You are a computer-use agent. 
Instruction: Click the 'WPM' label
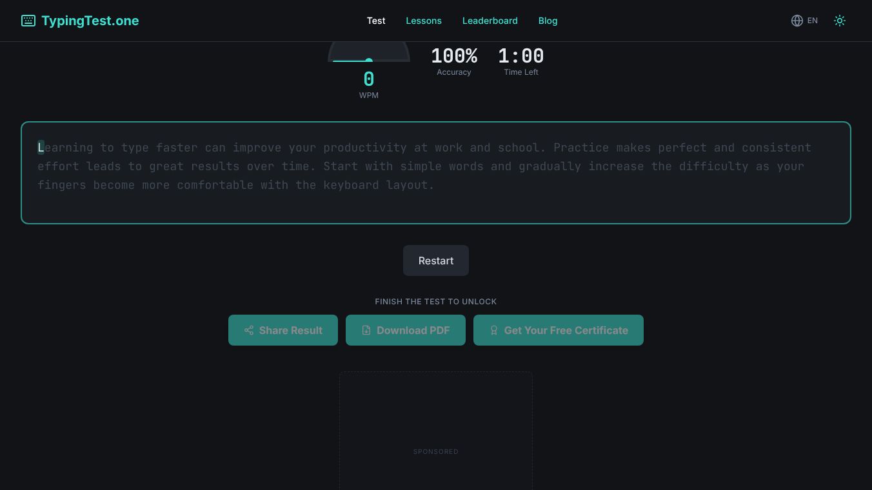coord(369,95)
